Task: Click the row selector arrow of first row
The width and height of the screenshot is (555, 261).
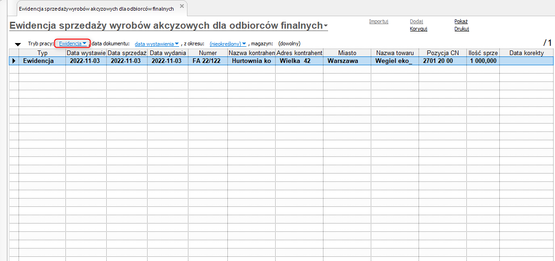Action: [14, 61]
